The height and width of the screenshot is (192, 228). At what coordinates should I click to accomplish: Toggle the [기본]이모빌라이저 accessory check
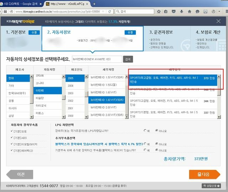pos(12,144)
